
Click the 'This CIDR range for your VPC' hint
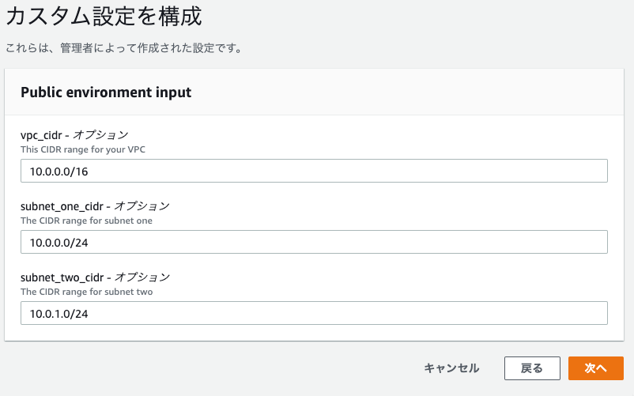click(83, 149)
